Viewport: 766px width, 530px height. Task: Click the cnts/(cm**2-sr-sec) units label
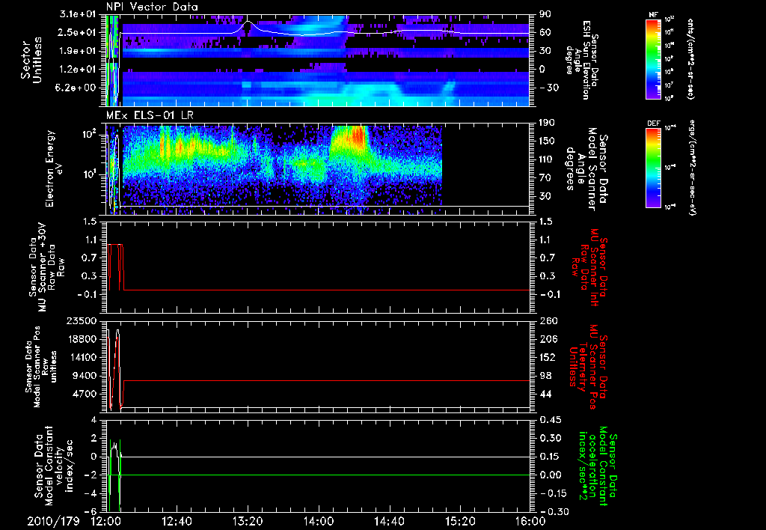690,58
